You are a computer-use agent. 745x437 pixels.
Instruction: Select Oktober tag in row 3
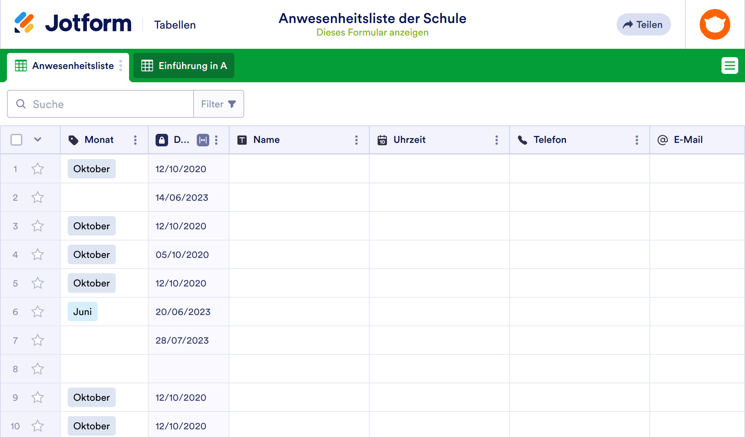point(92,226)
